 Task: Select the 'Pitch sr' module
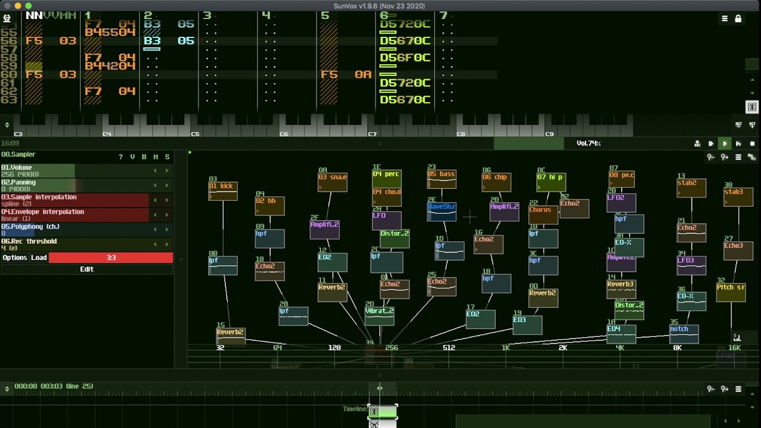pyautogui.click(x=731, y=292)
